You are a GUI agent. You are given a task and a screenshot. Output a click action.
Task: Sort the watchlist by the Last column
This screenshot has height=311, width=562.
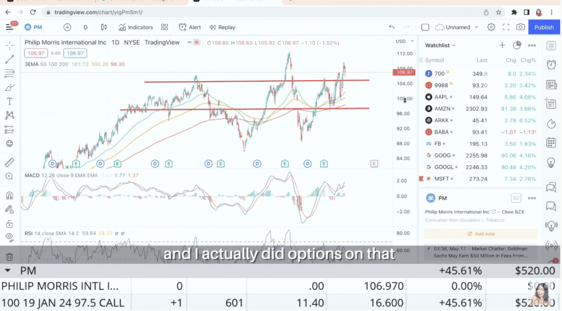(x=482, y=60)
